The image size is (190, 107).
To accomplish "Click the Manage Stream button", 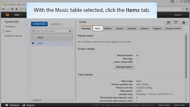I will pyautogui.click(x=124, y=67).
